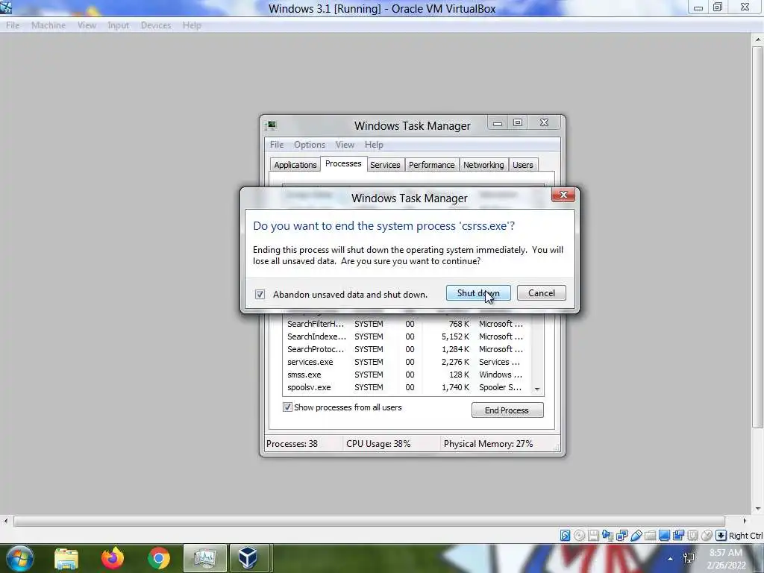The image size is (764, 573).
Task: Open VirtualBox Machine menu
Action: [x=48, y=25]
